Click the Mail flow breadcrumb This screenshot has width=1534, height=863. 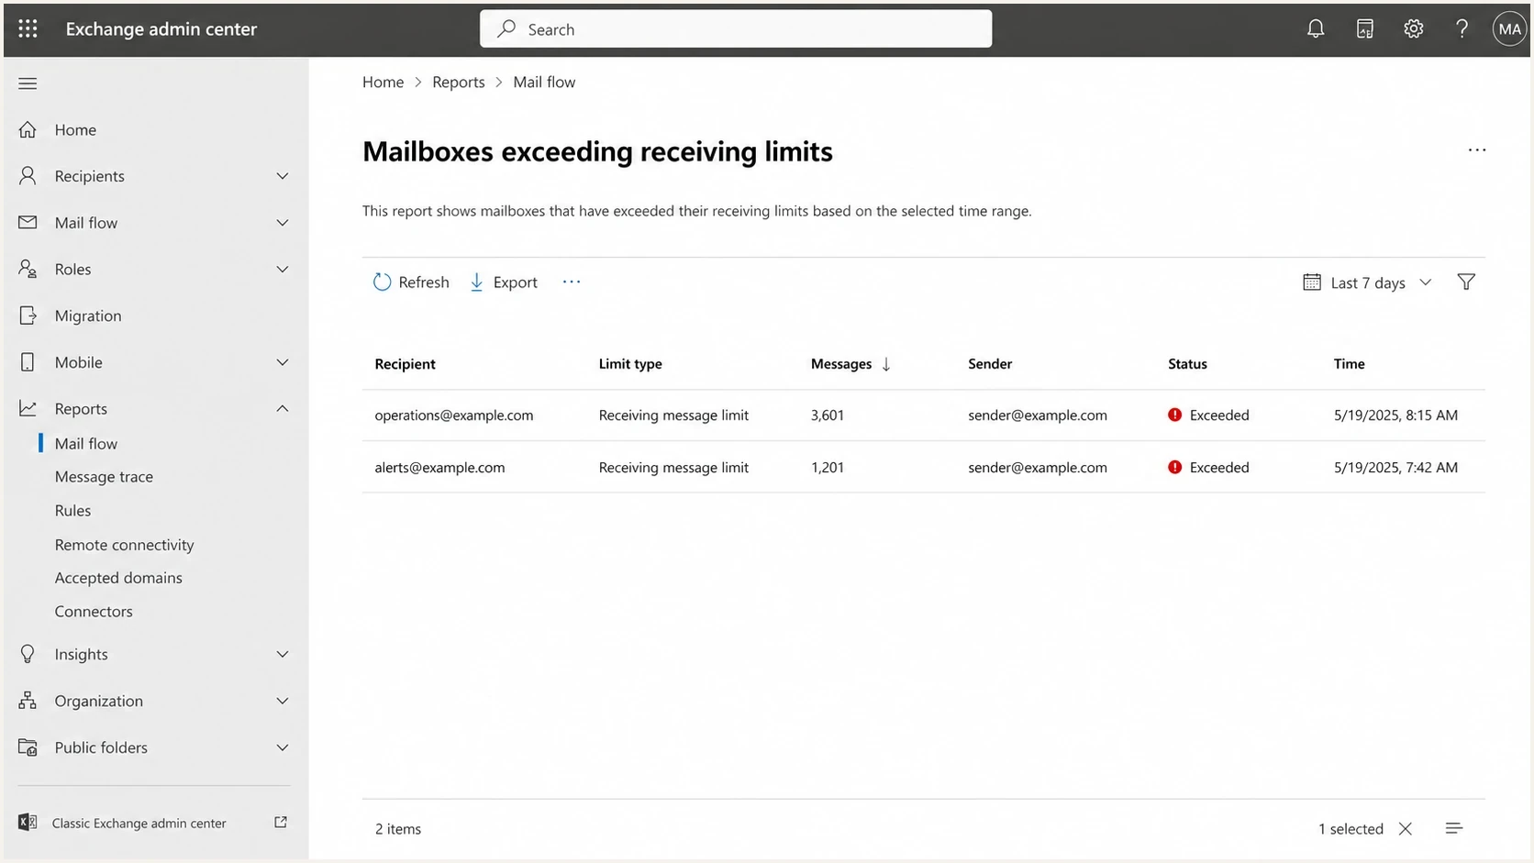coord(544,82)
